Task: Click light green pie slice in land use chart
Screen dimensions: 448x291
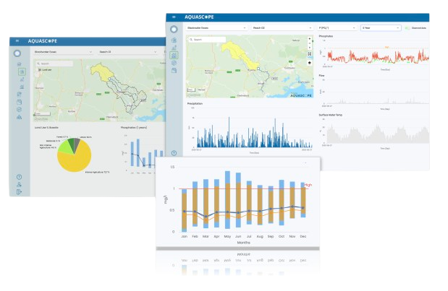Action: tap(64, 147)
